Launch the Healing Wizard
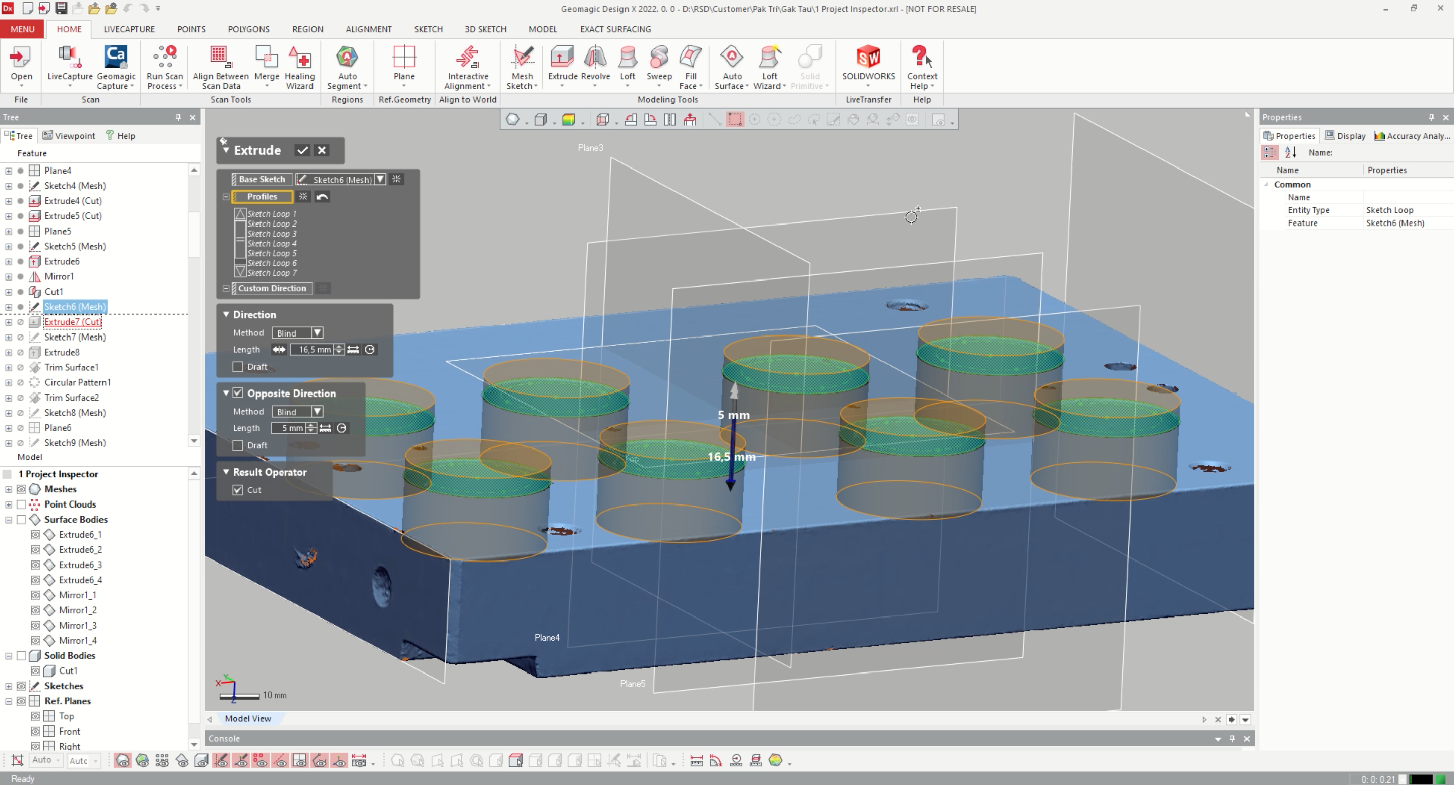The image size is (1454, 785). pos(299,67)
